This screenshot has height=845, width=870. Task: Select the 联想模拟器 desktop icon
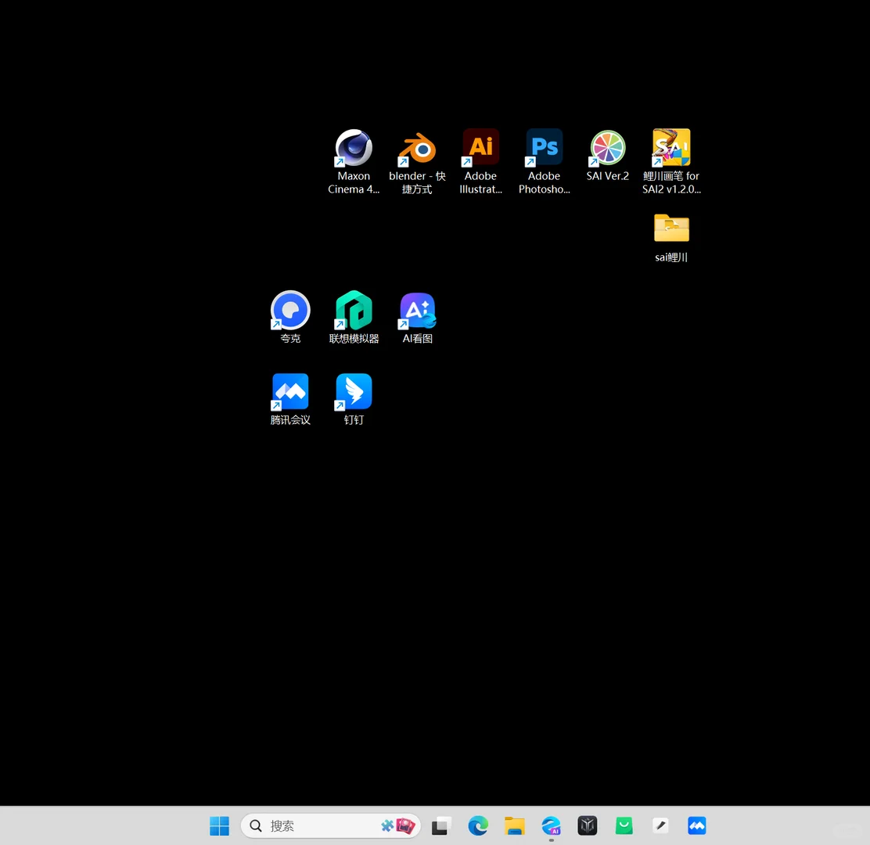[x=354, y=317]
